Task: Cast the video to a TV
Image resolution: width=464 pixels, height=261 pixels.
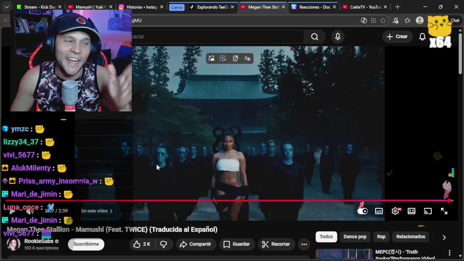Action: (428, 211)
